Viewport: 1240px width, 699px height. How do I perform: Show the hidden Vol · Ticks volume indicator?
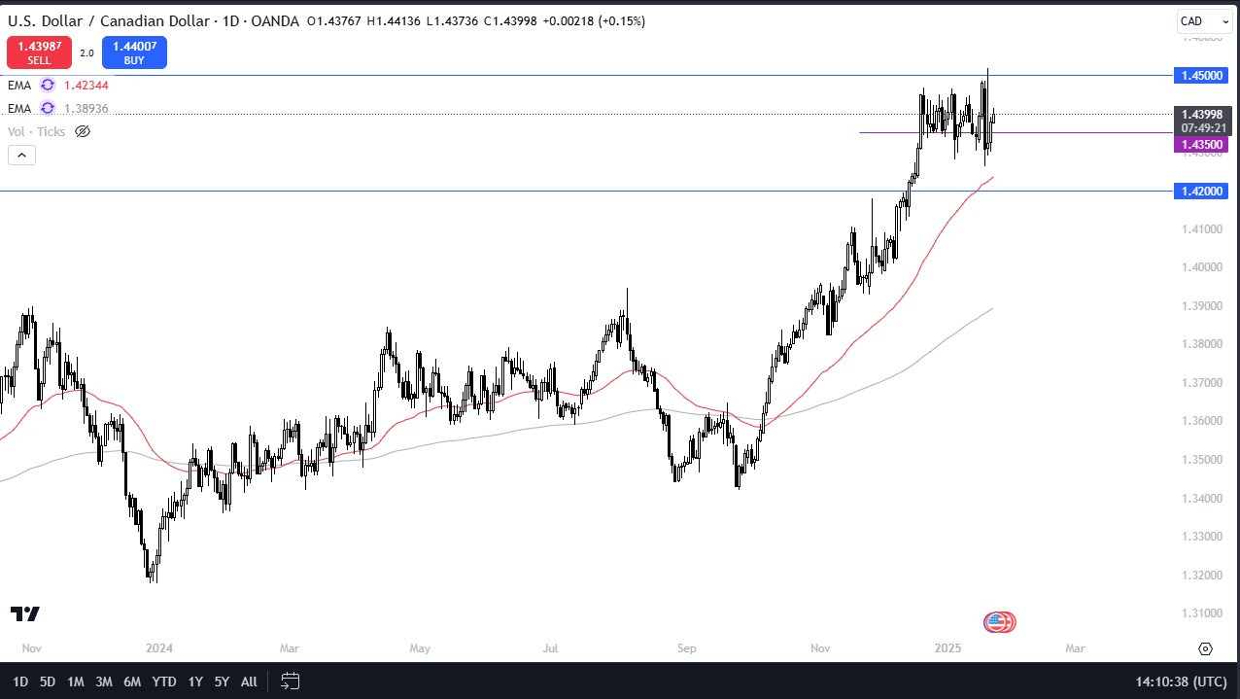point(82,131)
